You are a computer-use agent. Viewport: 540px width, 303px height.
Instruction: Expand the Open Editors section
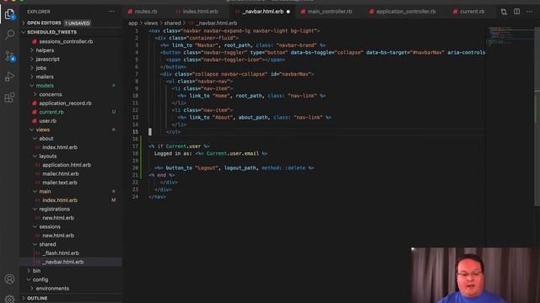44,23
